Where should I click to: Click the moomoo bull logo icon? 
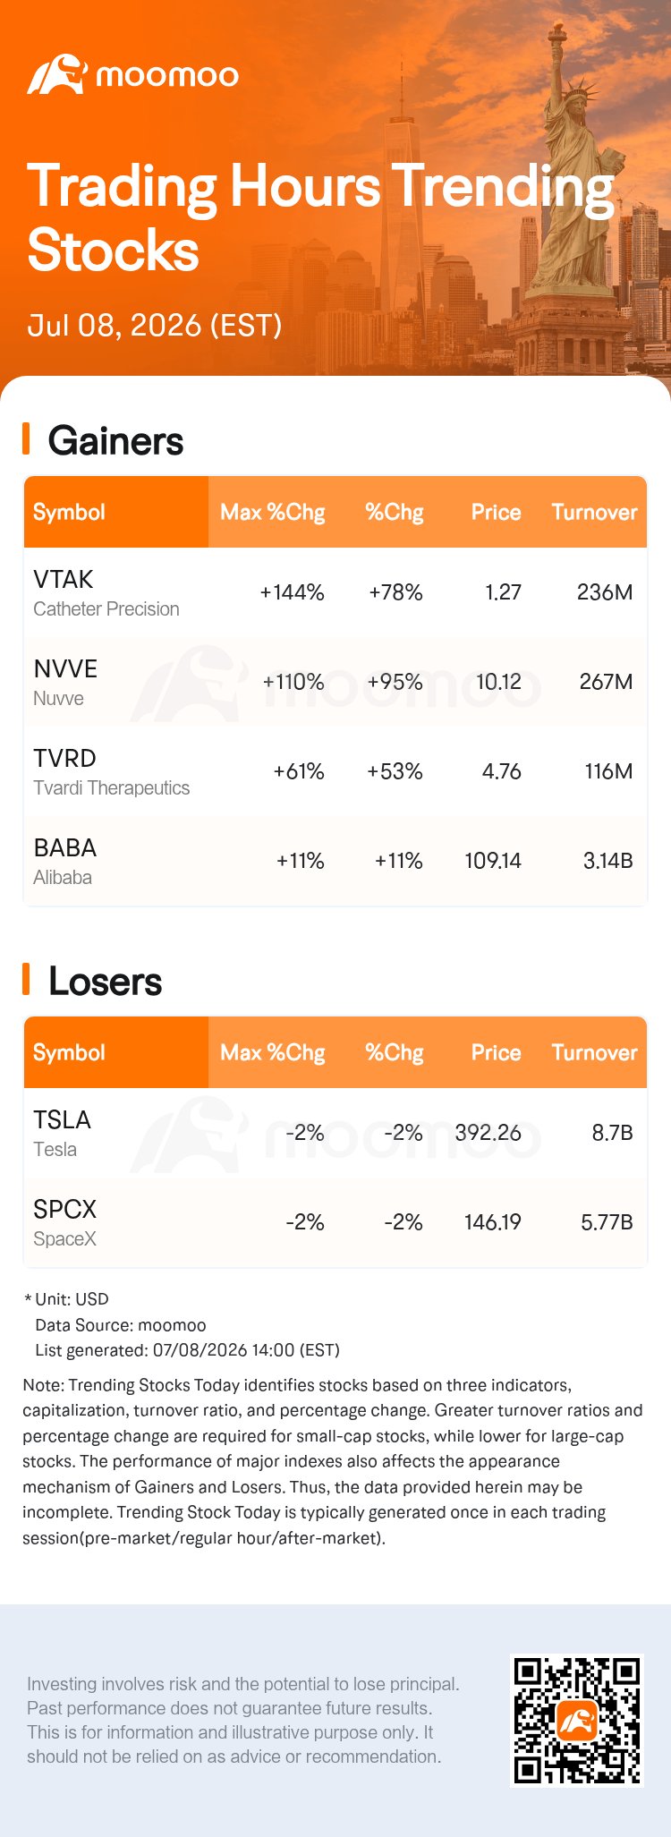(x=57, y=74)
